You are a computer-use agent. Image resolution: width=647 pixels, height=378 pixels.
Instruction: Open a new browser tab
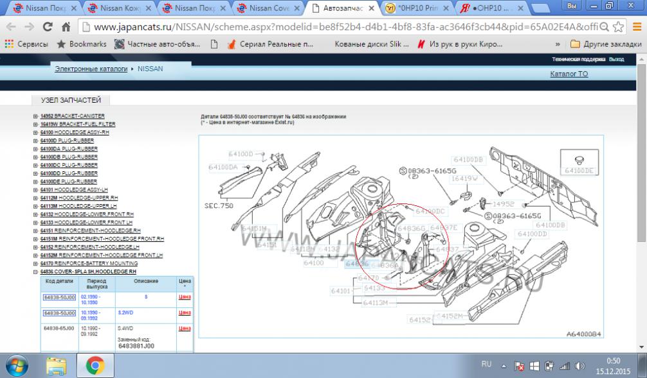[541, 8]
